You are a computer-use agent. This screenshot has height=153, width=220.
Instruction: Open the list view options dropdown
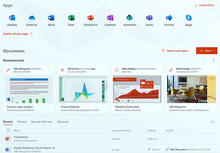click(213, 122)
